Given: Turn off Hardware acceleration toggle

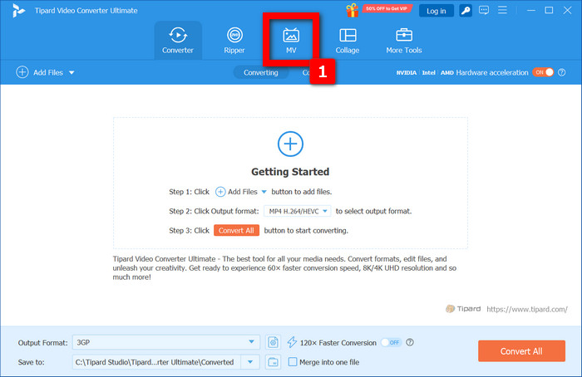Looking at the screenshot, I should (x=543, y=72).
